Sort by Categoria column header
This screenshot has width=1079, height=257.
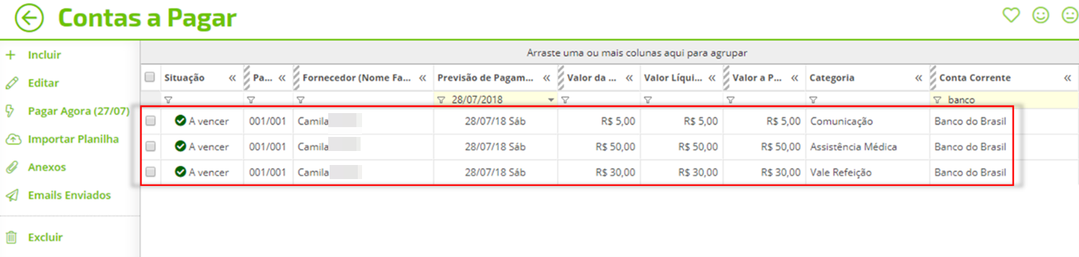(832, 78)
